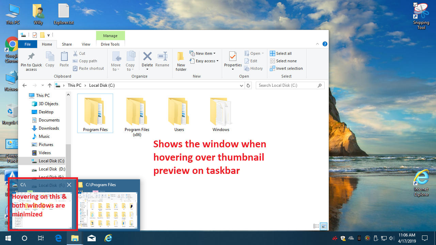Switch to Details view layout icon
436x245 pixels.
coord(316,226)
